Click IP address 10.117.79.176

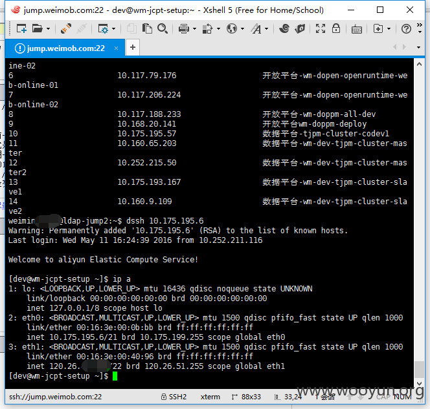(x=147, y=76)
